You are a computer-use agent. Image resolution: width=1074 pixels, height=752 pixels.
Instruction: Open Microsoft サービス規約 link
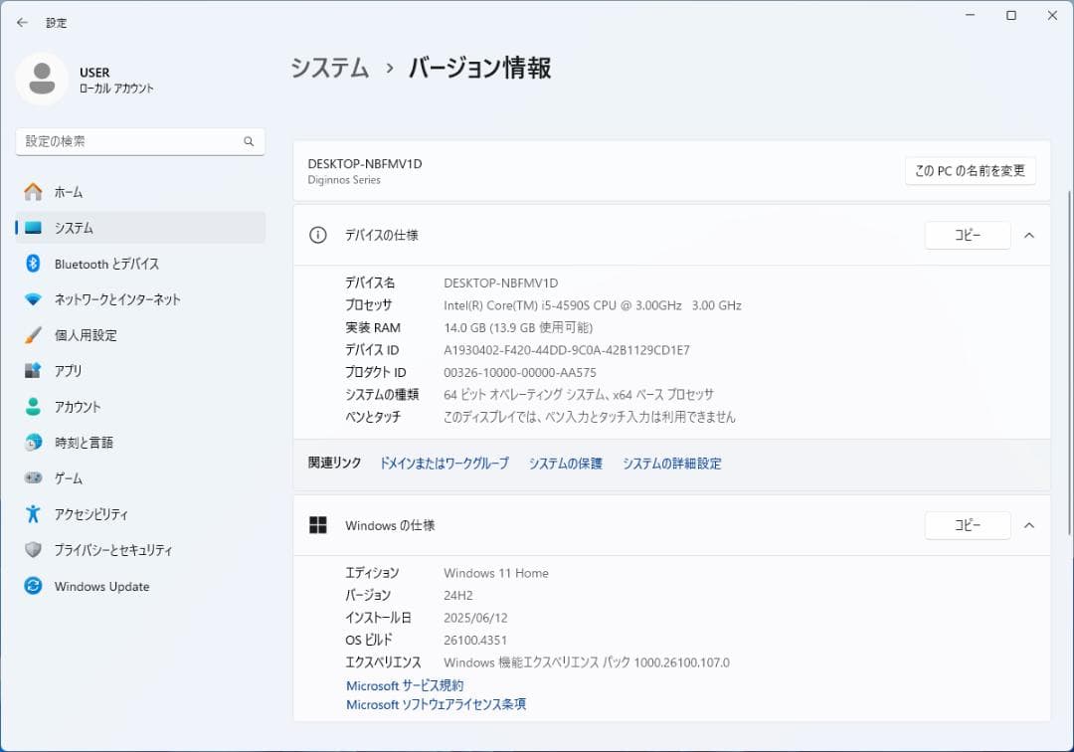405,685
